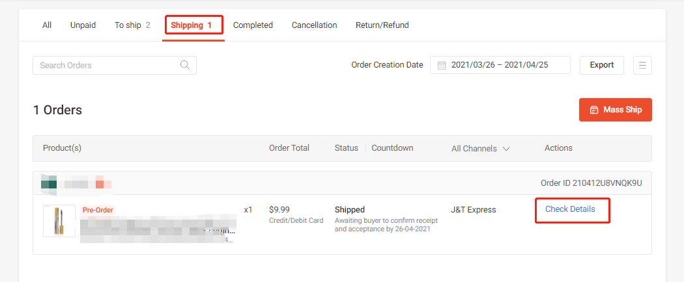Open the Cancellation tab

coord(314,25)
